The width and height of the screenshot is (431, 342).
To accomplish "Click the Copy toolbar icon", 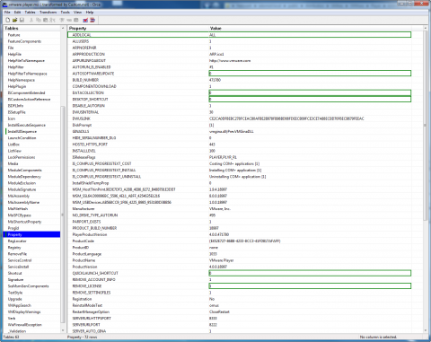I will point(39,20).
